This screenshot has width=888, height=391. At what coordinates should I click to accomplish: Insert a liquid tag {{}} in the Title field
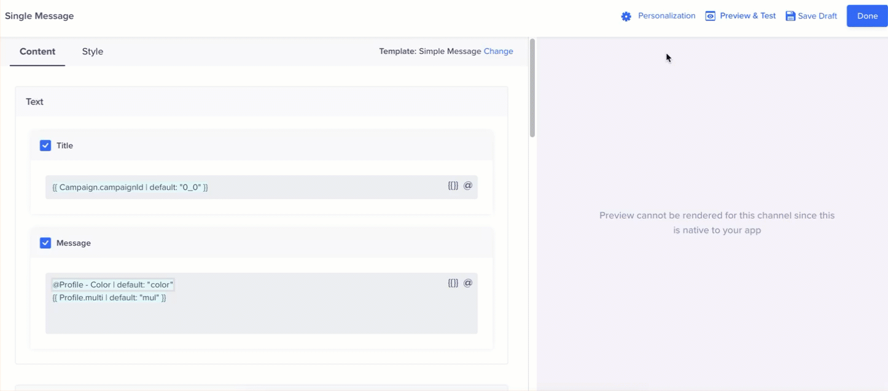[453, 185]
